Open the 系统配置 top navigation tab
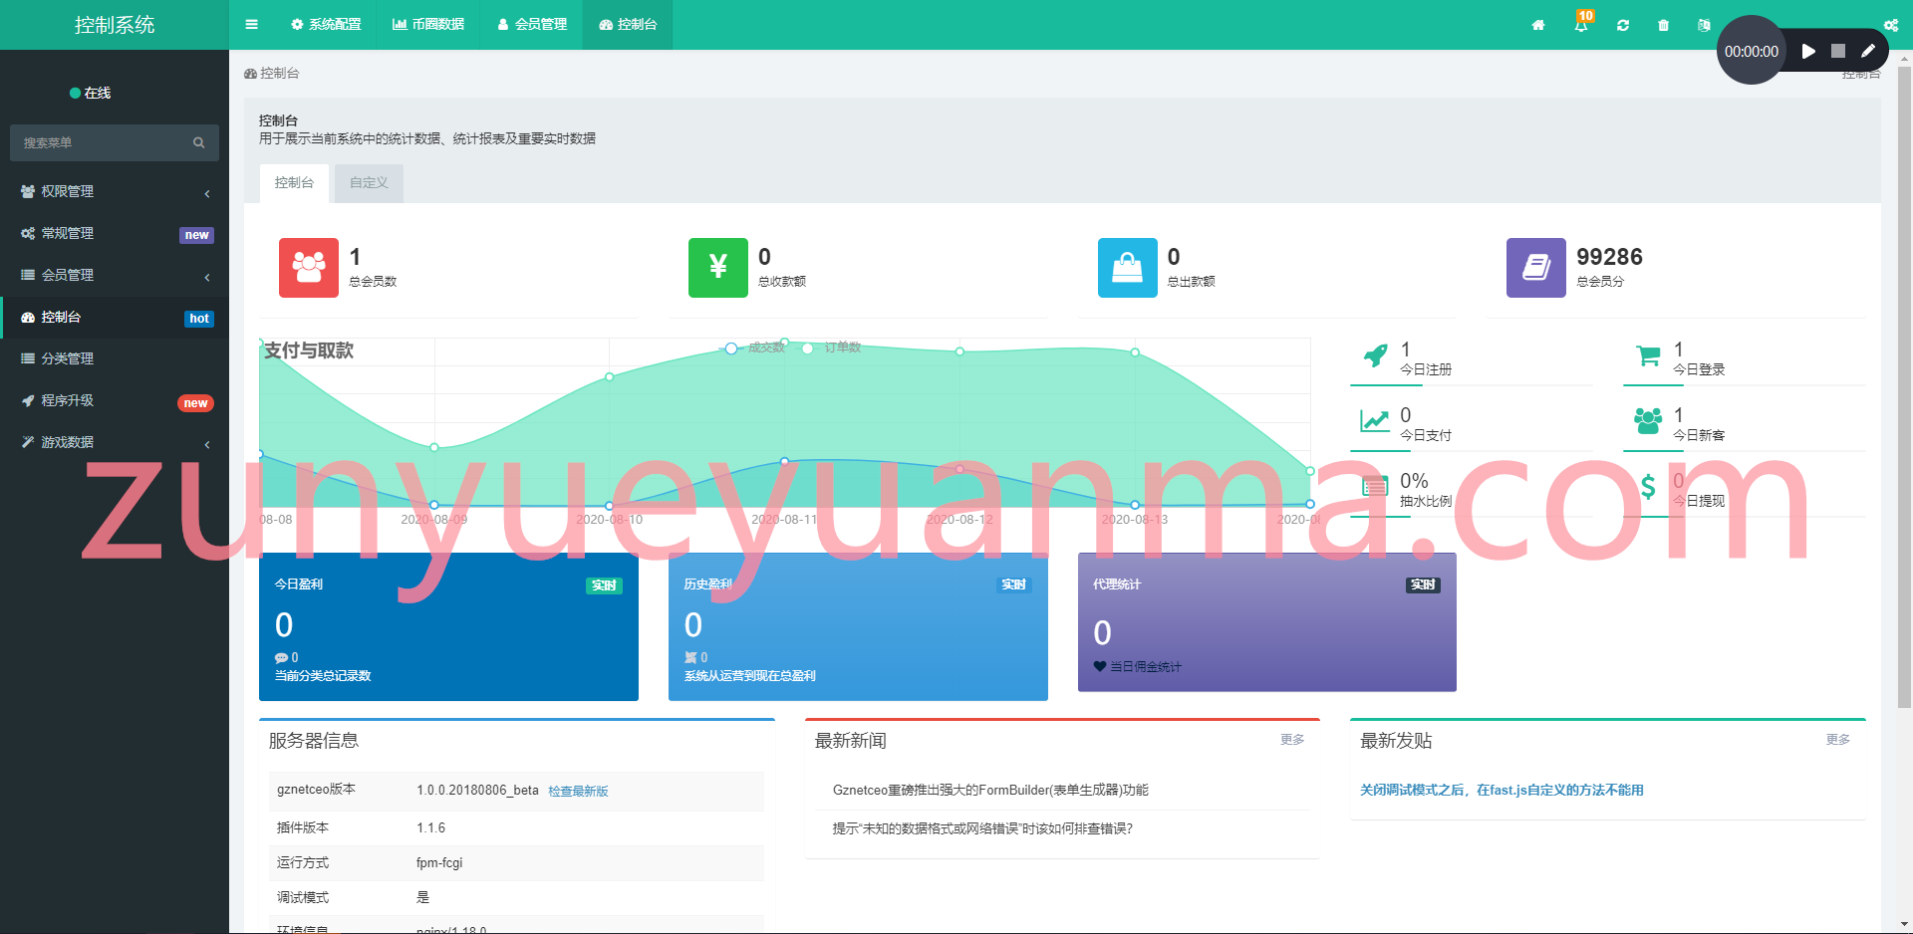 tap(326, 25)
